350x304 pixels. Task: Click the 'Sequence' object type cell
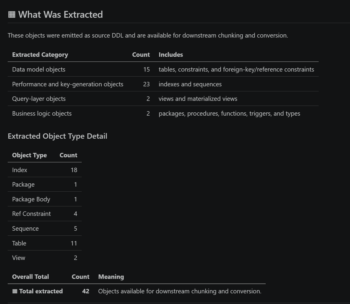pyautogui.click(x=25, y=228)
